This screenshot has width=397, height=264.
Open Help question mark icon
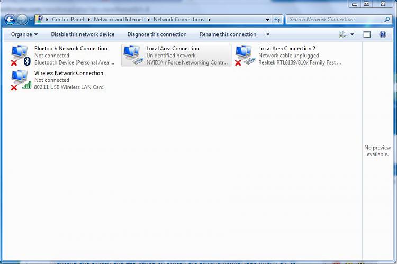[383, 34]
